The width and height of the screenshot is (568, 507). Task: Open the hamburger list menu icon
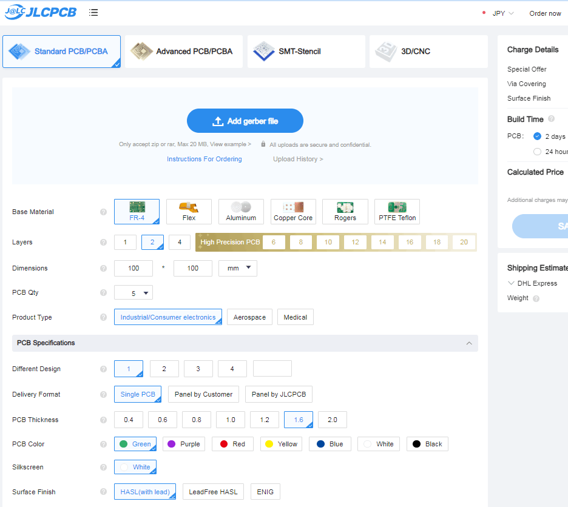pos(93,13)
